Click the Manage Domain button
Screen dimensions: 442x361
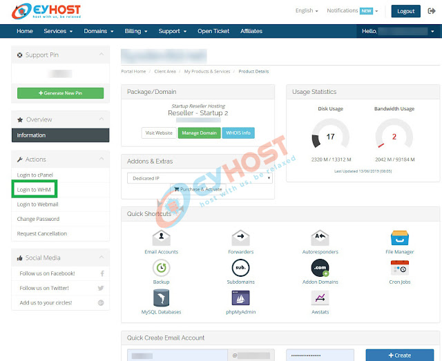200,133
